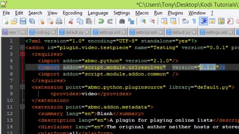239x134 pixels.
Task: Create a new document with the New icon
Action: 5,21
